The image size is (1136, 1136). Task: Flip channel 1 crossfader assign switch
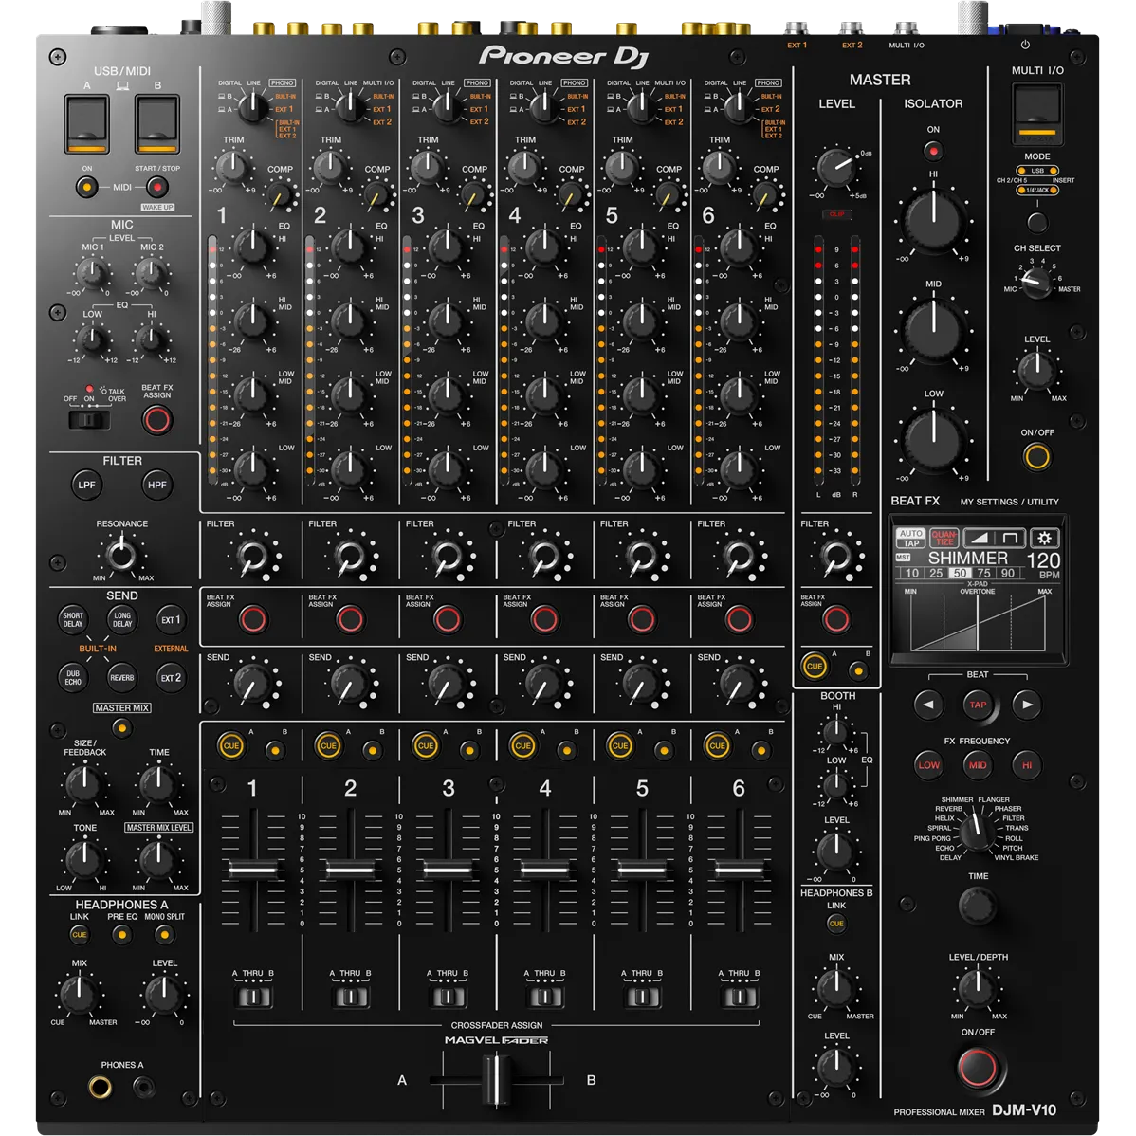(253, 997)
